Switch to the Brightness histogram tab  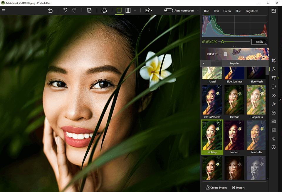pyautogui.click(x=252, y=11)
